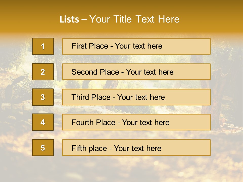The image size is (243, 182).
Task: Select 'Your text here' in Third Place row
Action: pos(141,97)
